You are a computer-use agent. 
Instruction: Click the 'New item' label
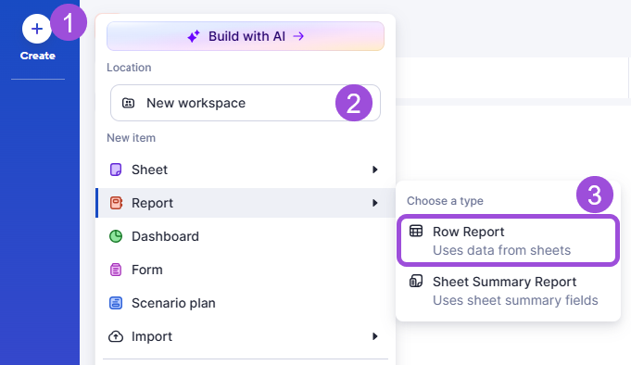131,138
